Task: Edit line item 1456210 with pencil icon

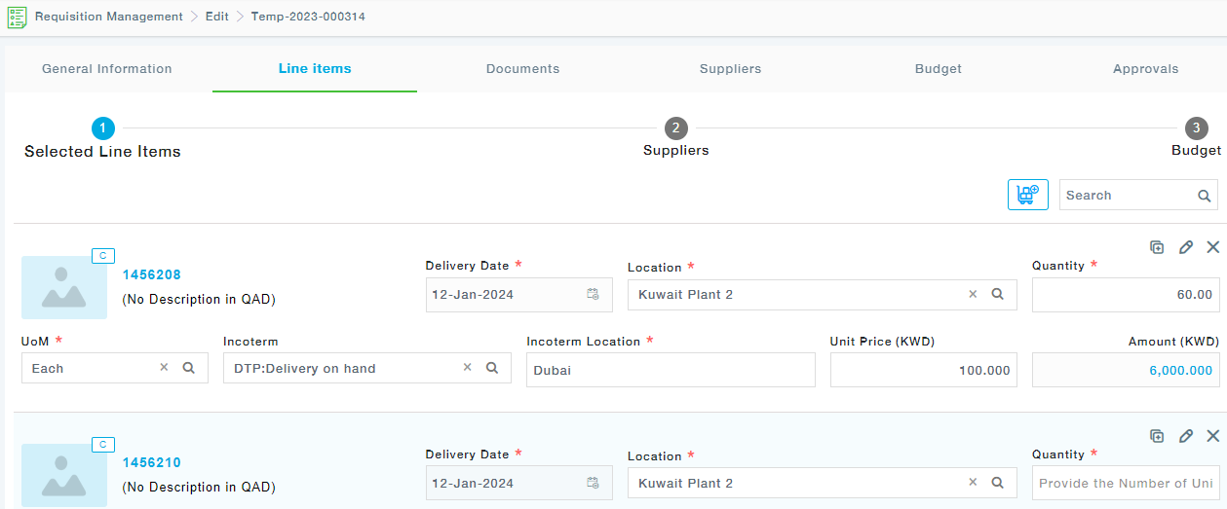Action: [x=1185, y=436]
